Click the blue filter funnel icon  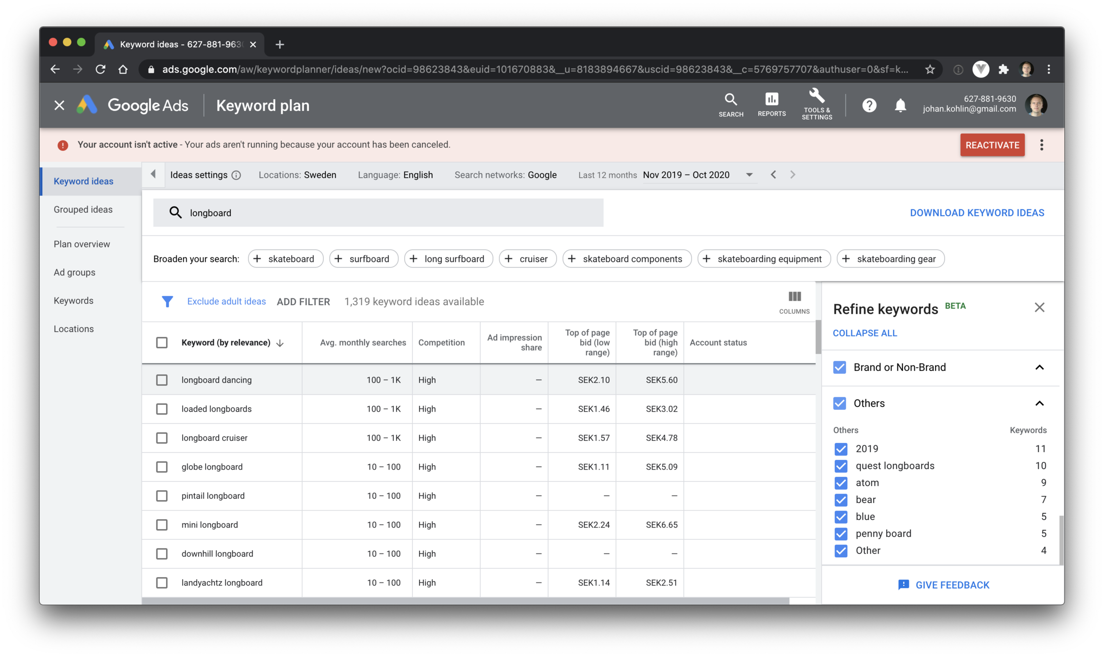[167, 302]
